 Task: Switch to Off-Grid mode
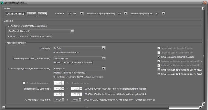tap(42, 14)
